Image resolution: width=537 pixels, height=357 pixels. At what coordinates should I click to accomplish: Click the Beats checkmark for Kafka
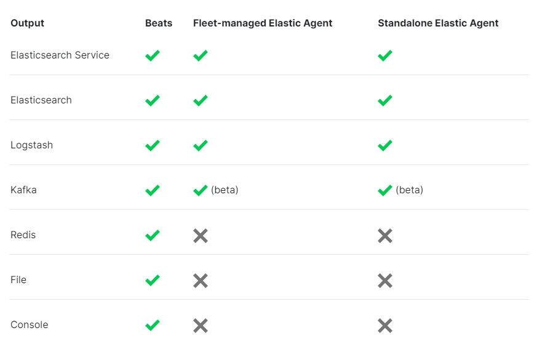(x=153, y=191)
